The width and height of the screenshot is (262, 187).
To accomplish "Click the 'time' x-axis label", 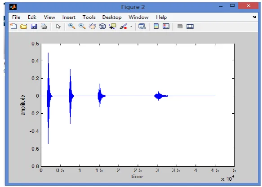I will [137, 176].
